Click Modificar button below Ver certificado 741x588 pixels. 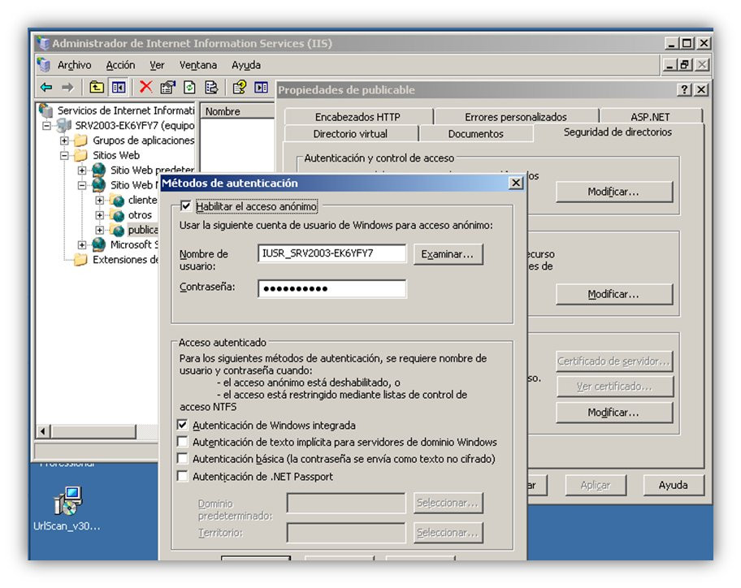pos(614,413)
